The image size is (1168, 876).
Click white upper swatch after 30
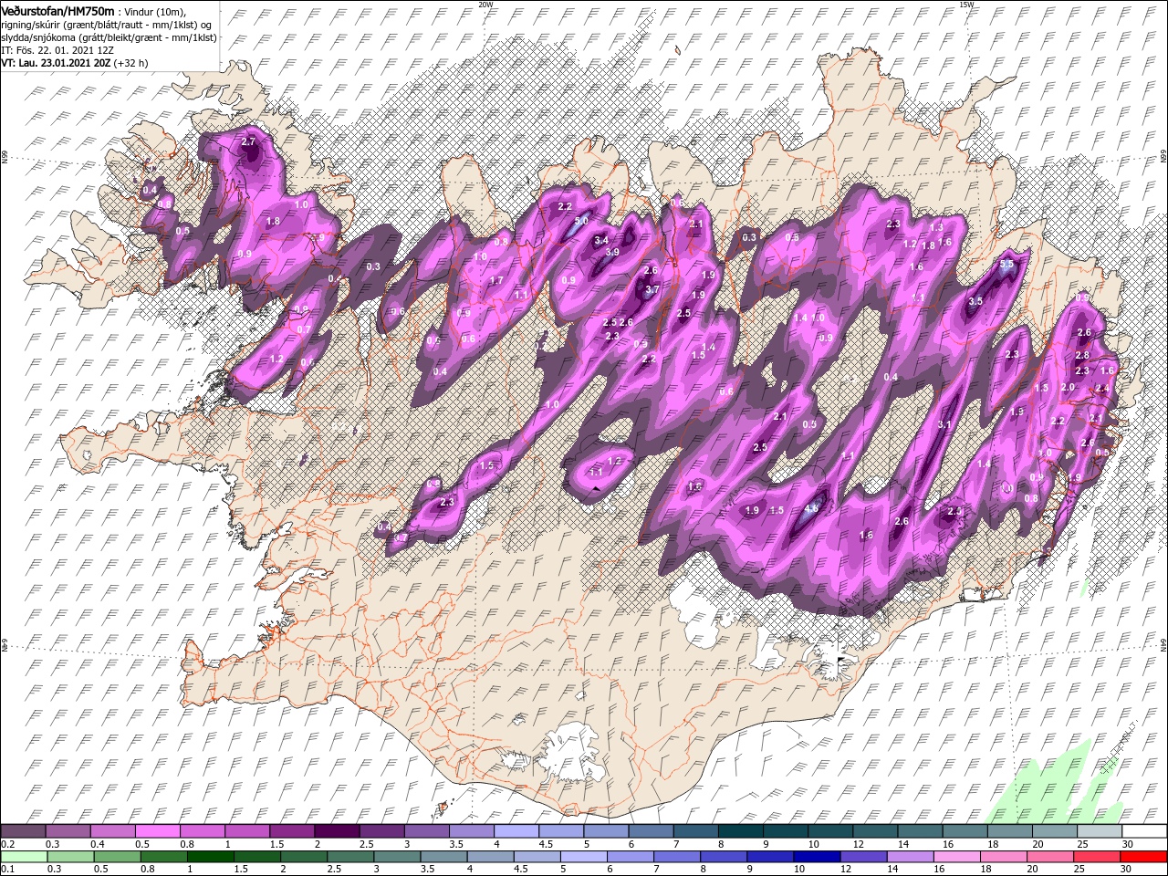1143,831
